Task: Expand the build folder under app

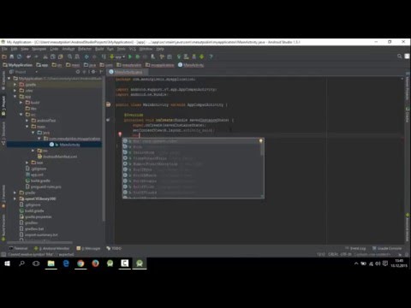Action: tap(21, 103)
